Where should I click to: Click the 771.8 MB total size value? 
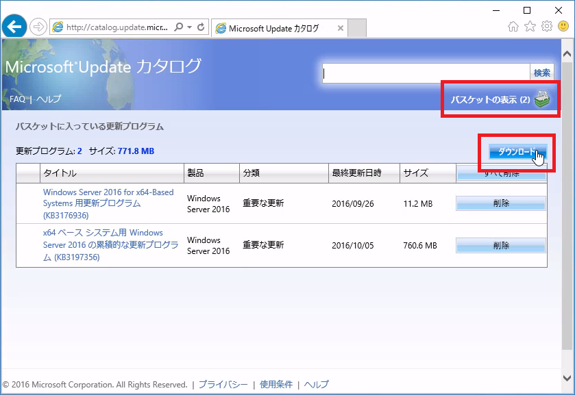tap(136, 151)
